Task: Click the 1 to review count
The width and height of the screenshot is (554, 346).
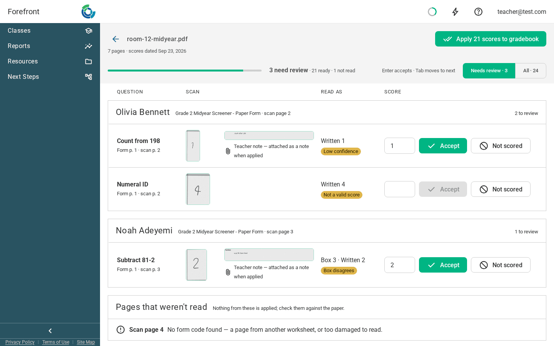Action: click(x=526, y=232)
